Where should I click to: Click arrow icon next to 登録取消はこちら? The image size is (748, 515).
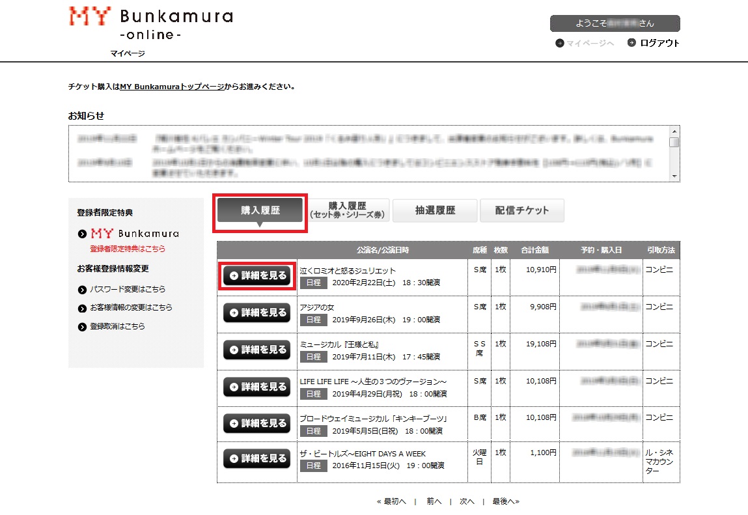[x=82, y=327]
